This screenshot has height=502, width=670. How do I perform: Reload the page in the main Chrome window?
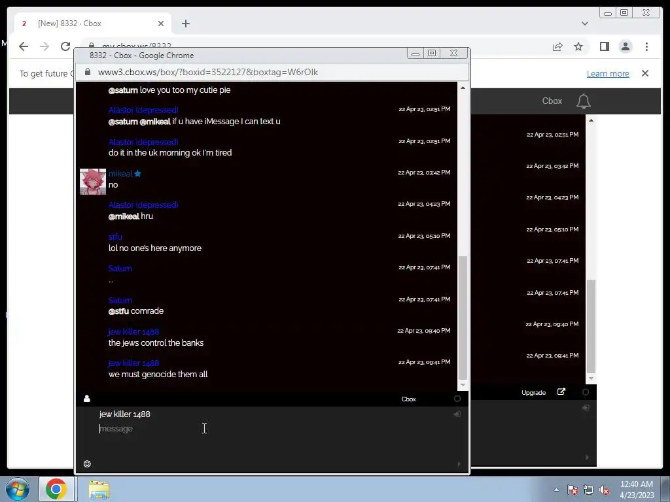pyautogui.click(x=65, y=46)
